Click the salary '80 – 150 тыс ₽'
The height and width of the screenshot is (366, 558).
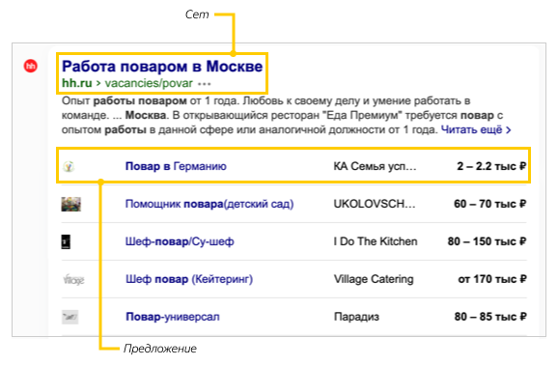(487, 241)
